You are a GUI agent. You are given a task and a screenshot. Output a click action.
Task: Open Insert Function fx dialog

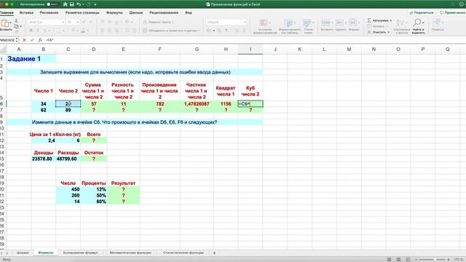click(40, 40)
